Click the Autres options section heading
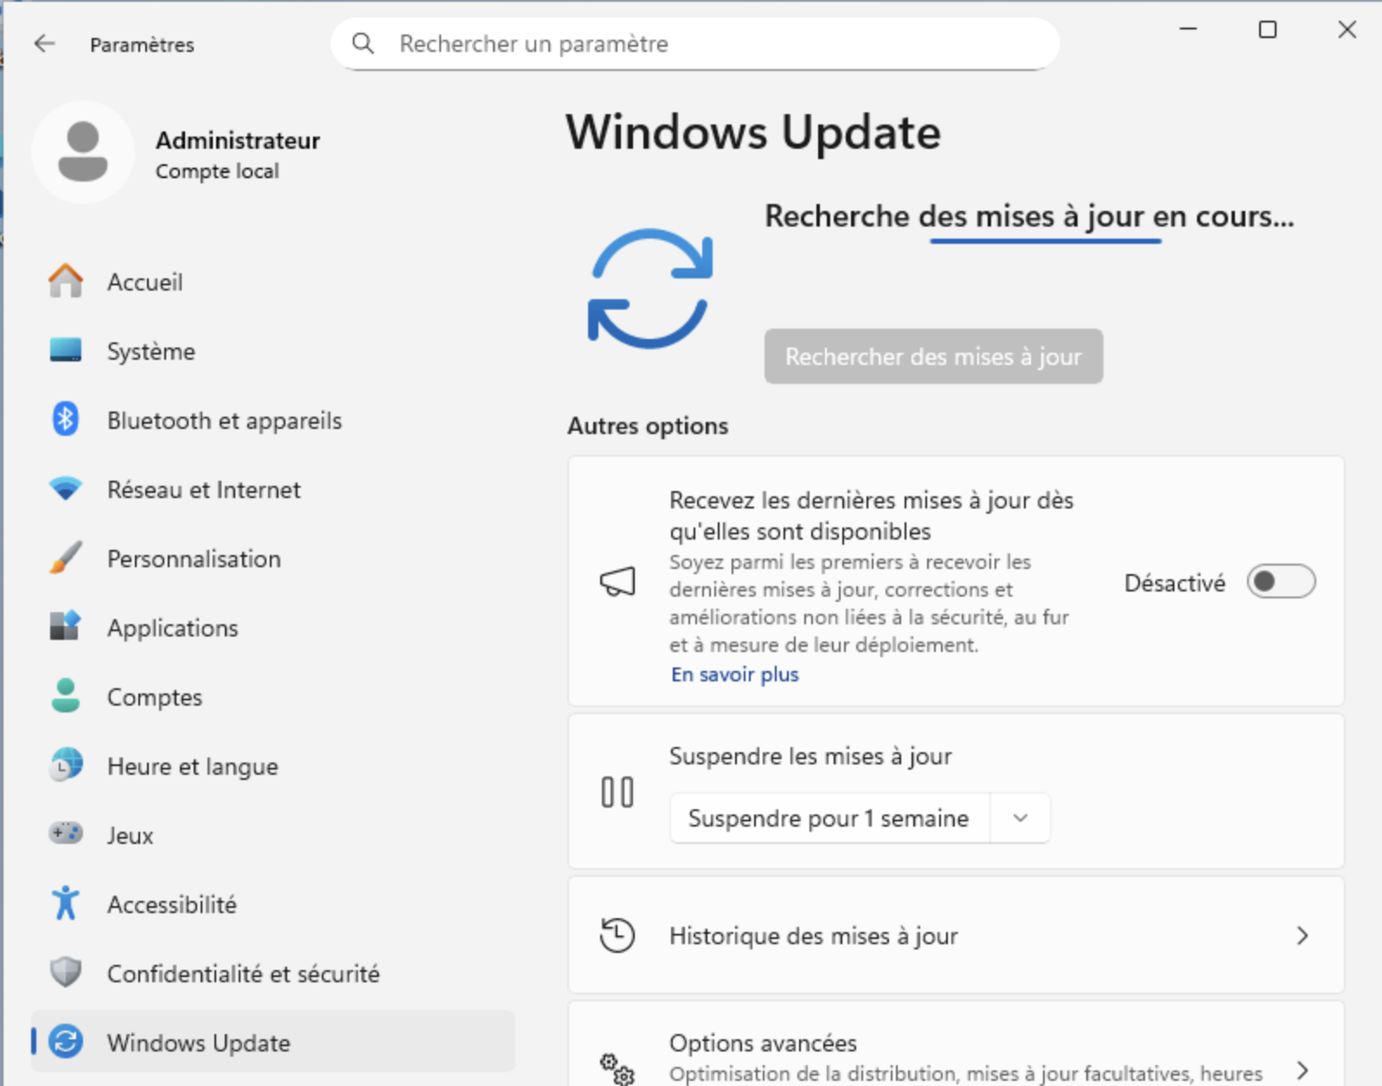This screenshot has height=1086, width=1382. click(648, 425)
